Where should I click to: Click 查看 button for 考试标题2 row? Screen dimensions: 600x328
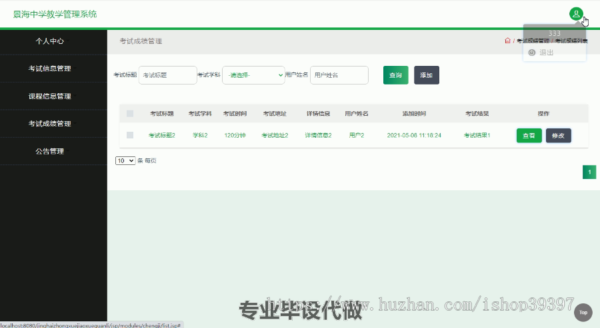click(x=529, y=136)
